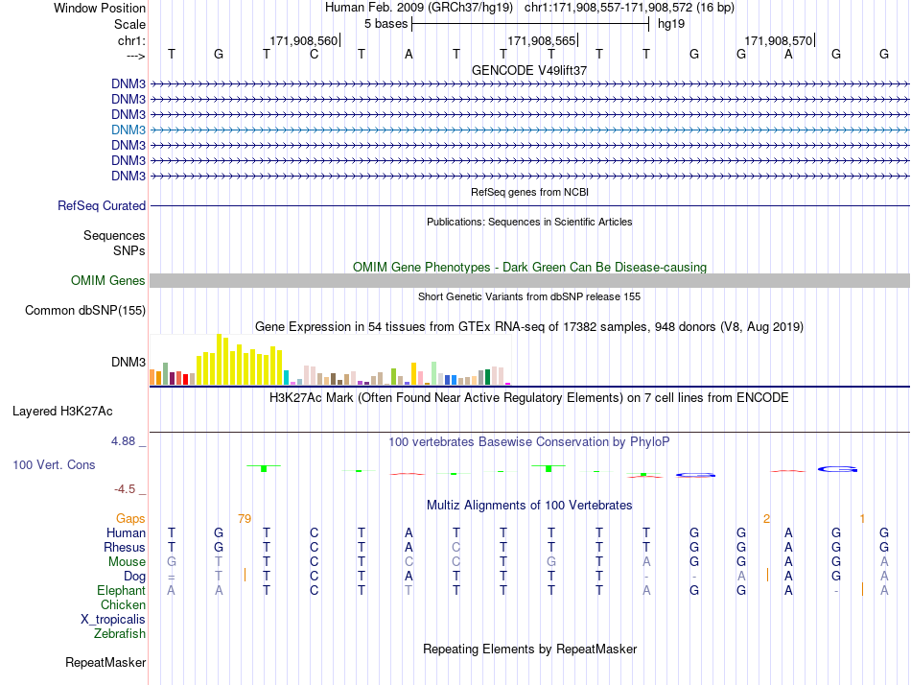This screenshot has height=685, width=911.
Task: Click the hg19 label beside scale bar
Action: point(671,24)
